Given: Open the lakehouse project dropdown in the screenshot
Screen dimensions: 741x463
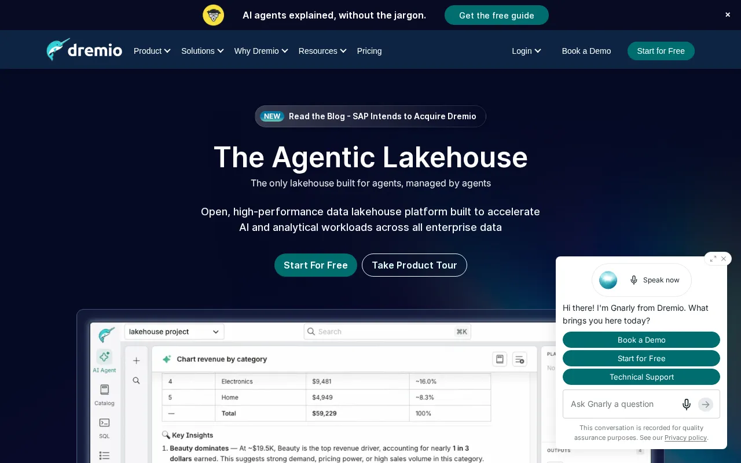Looking at the screenshot, I should 174,332.
